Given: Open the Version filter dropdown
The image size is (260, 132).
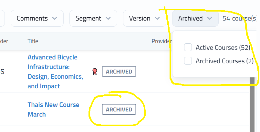Looking at the screenshot, I should (x=142, y=19).
